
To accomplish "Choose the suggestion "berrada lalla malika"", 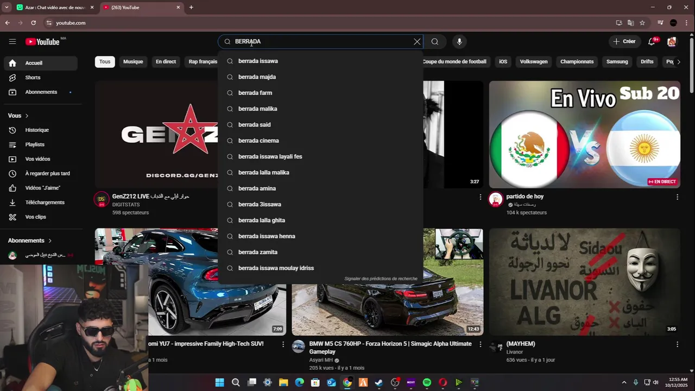I will point(320,173).
